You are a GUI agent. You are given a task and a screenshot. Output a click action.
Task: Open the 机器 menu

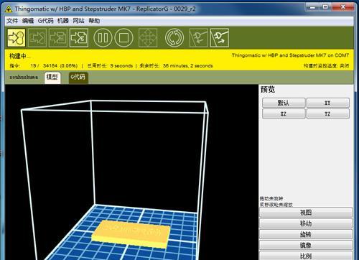(63, 21)
